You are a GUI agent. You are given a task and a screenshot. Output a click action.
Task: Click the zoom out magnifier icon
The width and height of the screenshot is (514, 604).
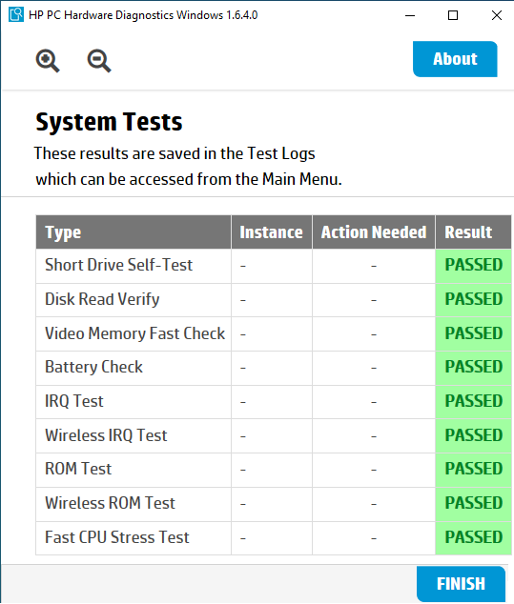(x=99, y=60)
